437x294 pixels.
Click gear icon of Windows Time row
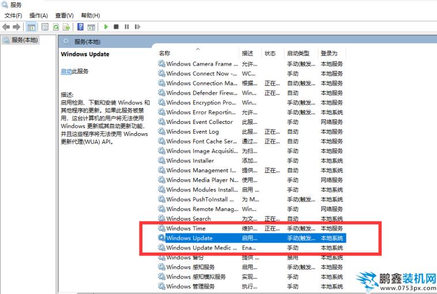(161, 228)
